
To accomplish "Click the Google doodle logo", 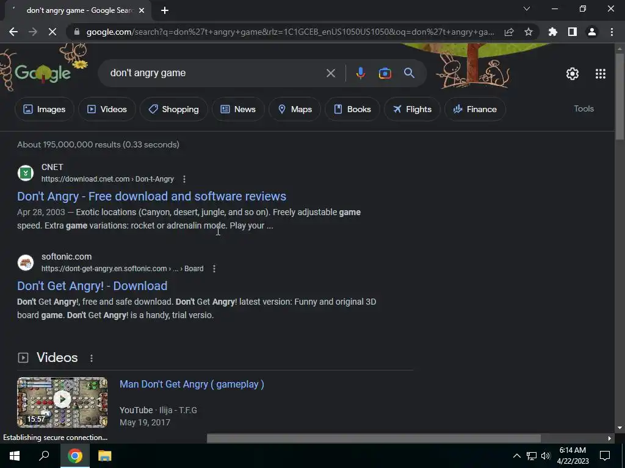I will point(43,73).
